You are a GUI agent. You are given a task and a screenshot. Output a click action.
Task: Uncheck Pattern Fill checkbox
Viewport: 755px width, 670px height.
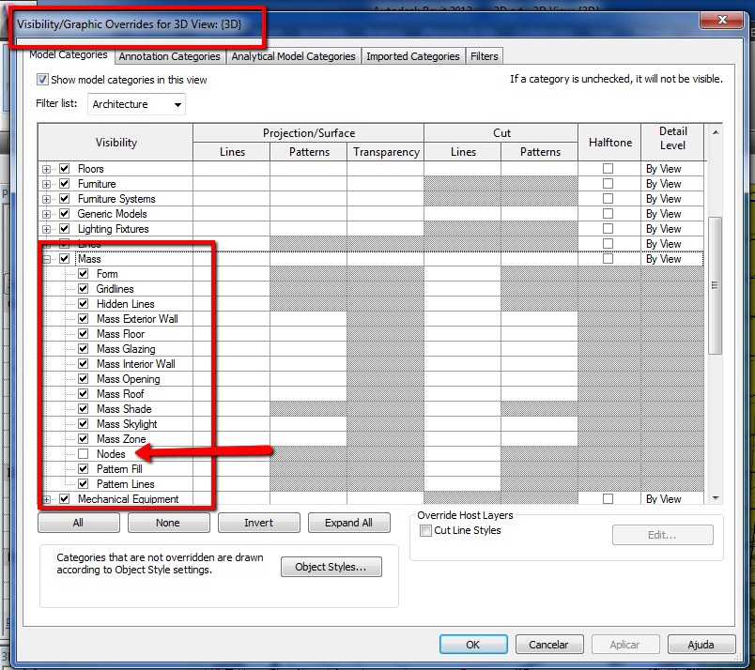click(x=84, y=469)
